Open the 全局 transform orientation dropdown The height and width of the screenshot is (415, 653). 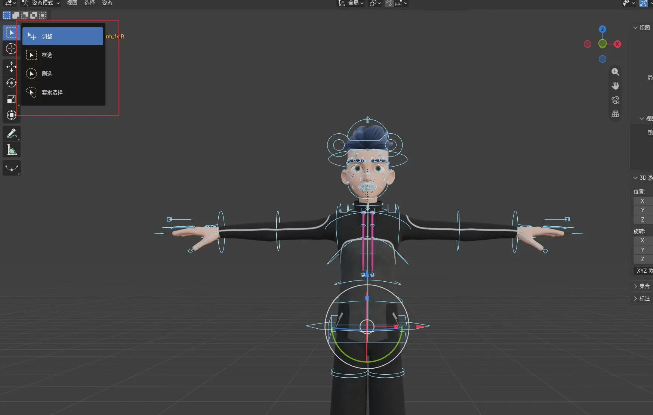[351, 3]
